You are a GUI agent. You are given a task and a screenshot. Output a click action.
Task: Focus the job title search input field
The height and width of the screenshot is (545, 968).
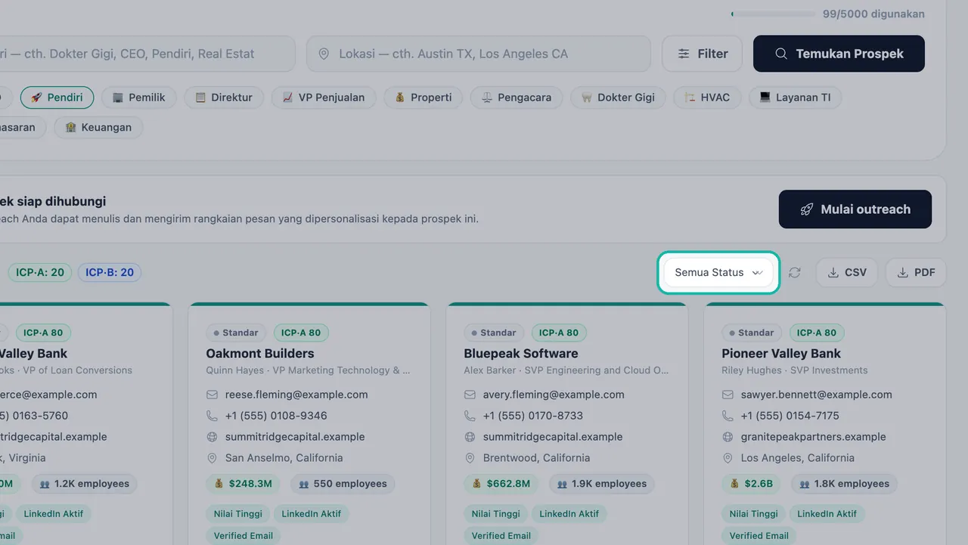pos(147,54)
